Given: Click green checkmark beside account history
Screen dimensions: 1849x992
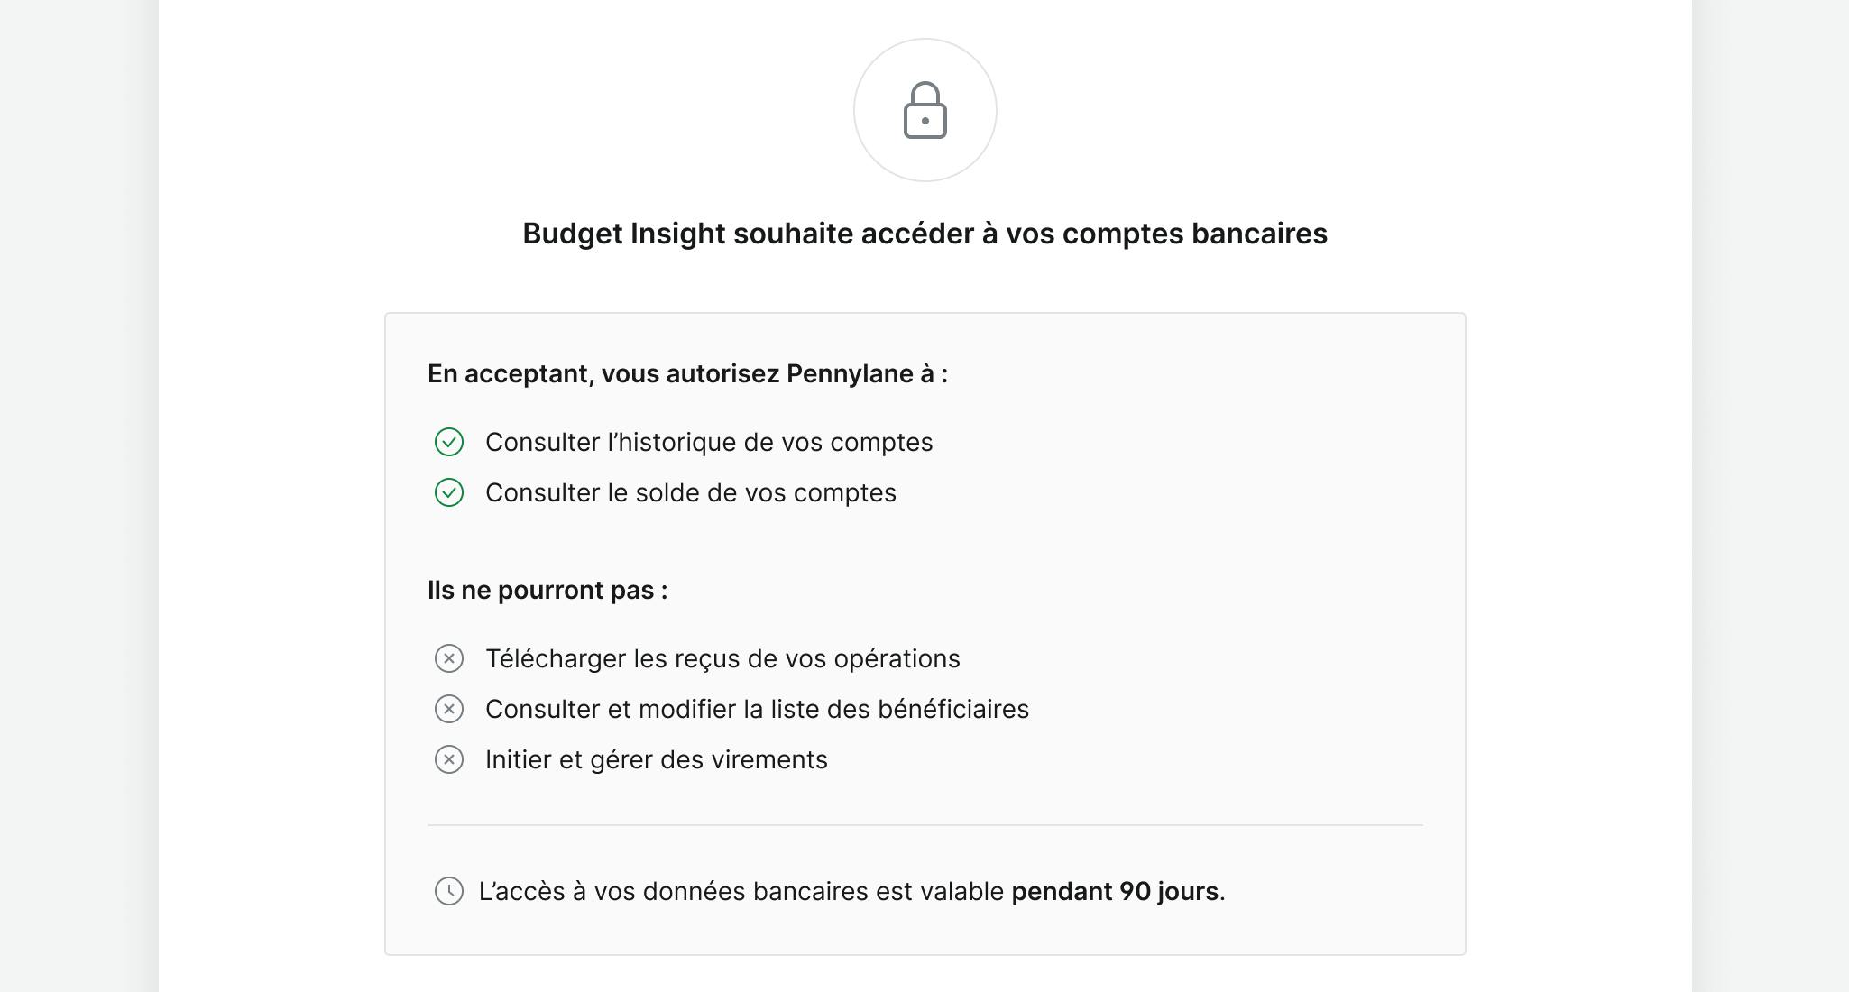Looking at the screenshot, I should [x=449, y=442].
